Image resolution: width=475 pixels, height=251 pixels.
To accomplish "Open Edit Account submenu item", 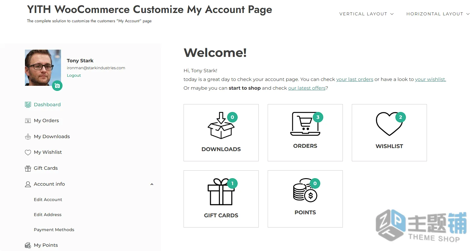I will [48, 200].
